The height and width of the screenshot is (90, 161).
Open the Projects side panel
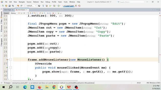point(2,15)
